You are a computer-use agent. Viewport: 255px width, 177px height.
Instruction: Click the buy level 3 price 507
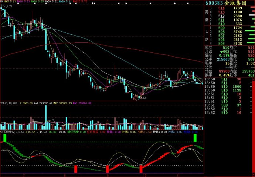pyautogui.click(x=221, y=36)
